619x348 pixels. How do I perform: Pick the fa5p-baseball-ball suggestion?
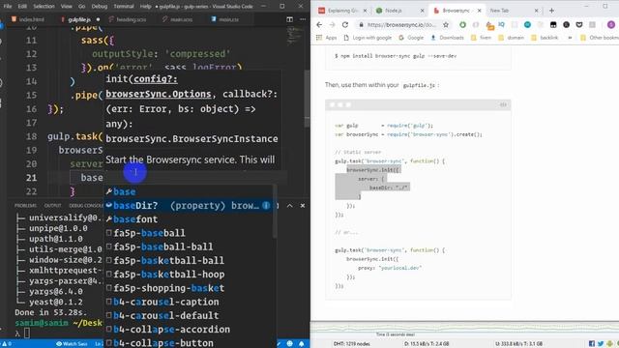pos(189,247)
